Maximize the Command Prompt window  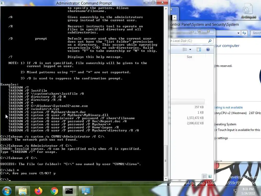coord(153,3)
